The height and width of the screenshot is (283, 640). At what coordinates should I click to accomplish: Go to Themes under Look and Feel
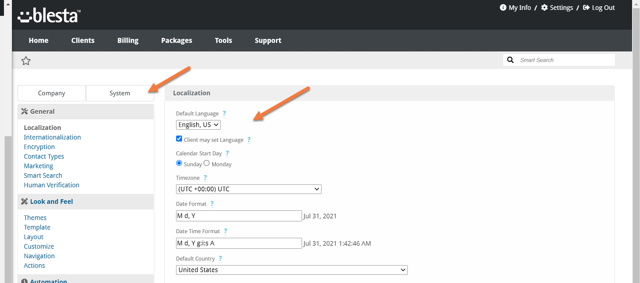pos(35,218)
